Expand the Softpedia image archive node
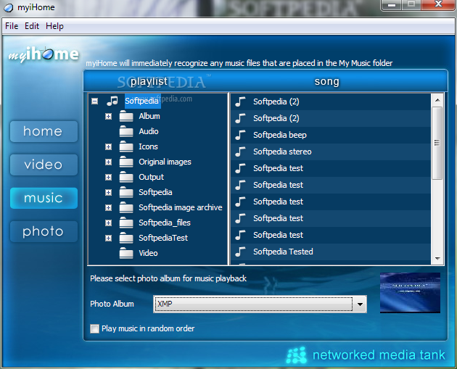Screen dimensions: 457x369 108,207
